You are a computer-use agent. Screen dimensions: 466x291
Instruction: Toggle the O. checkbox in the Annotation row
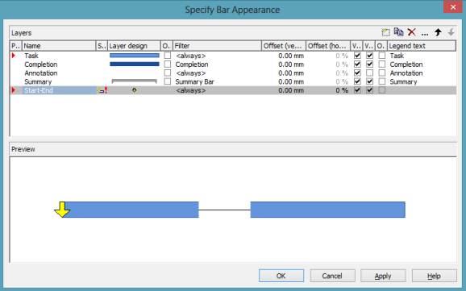tap(168, 73)
